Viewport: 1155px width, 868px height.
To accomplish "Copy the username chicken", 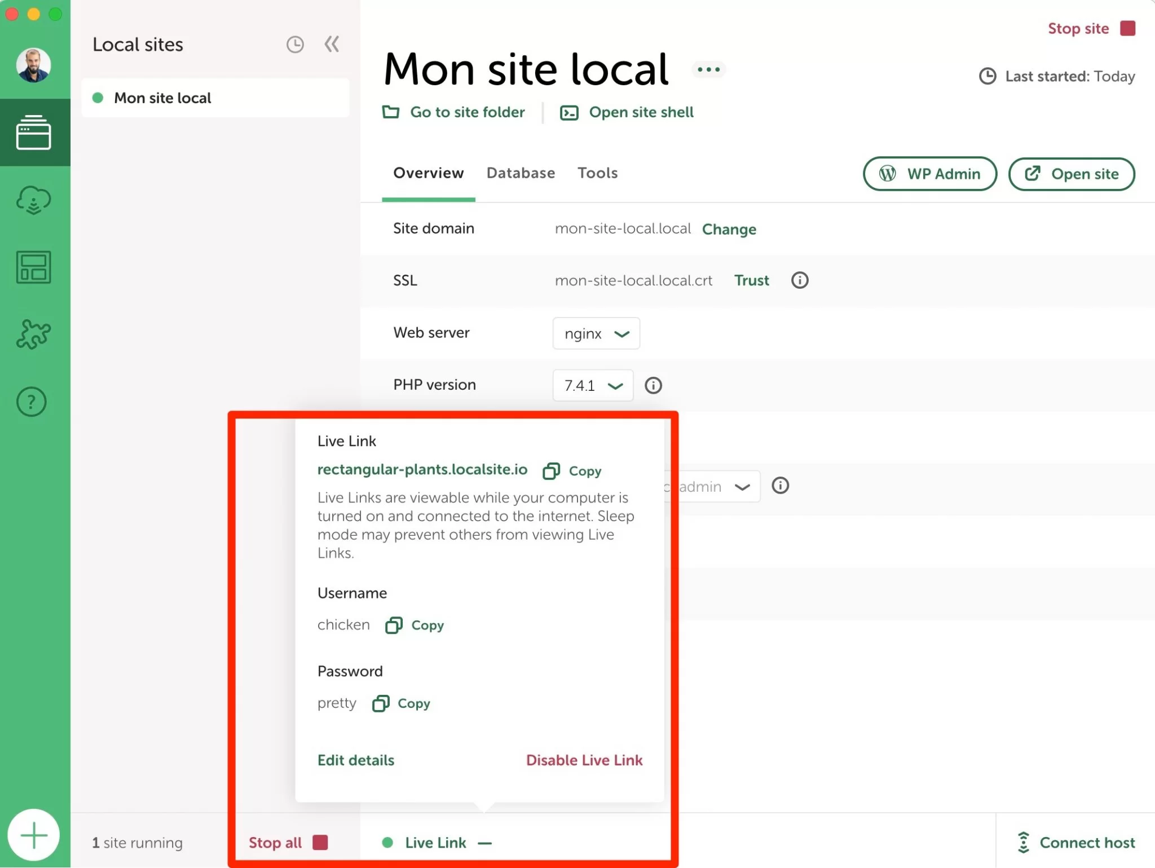I will [415, 625].
